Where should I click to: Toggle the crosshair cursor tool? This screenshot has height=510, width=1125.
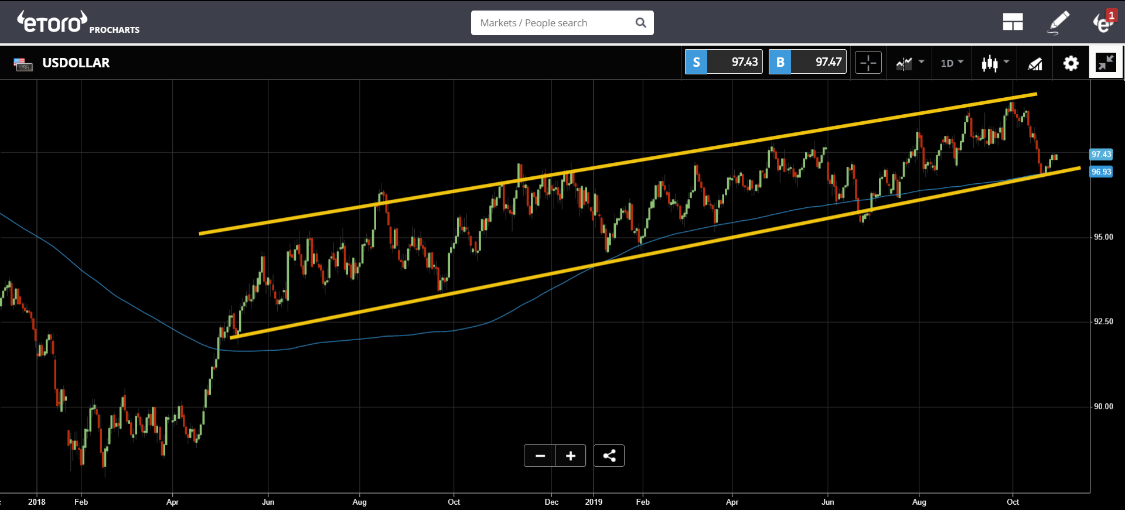pos(868,62)
